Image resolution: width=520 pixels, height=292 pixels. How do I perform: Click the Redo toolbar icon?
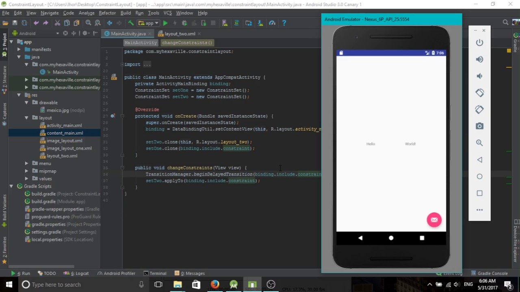coord(46,23)
